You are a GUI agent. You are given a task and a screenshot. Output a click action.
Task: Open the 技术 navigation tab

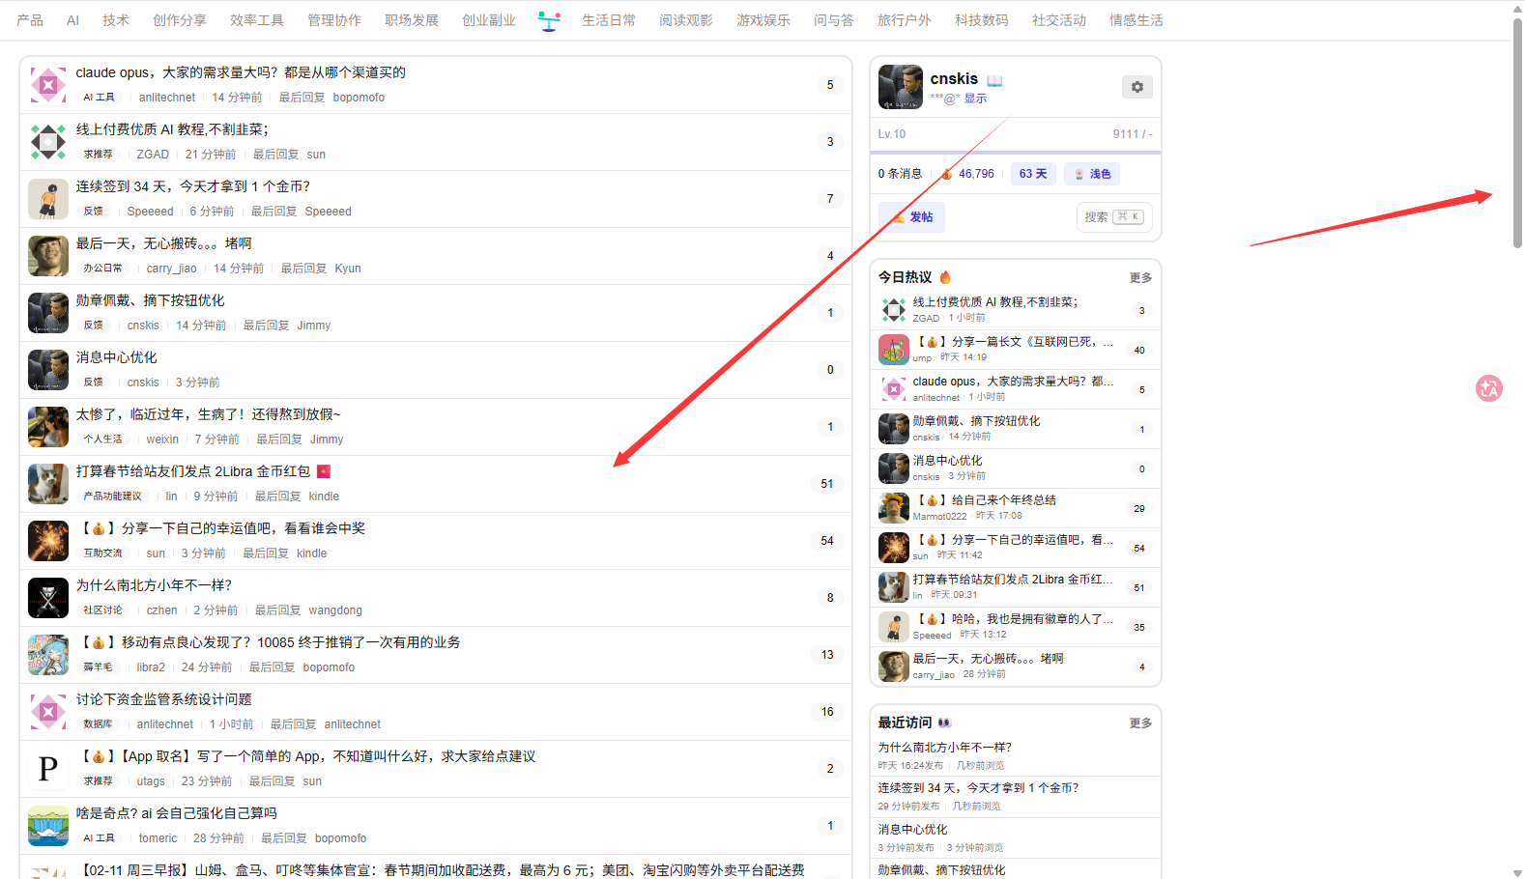pos(116,20)
